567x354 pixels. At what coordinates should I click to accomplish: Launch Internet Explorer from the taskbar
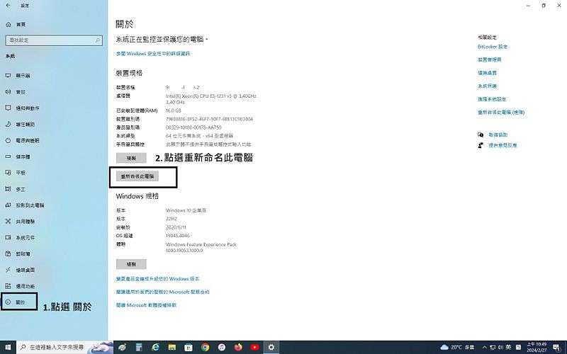tap(155, 348)
